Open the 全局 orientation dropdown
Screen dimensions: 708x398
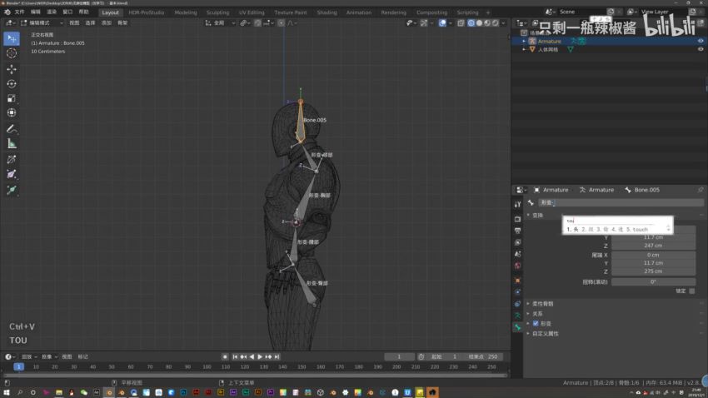[x=219, y=23]
